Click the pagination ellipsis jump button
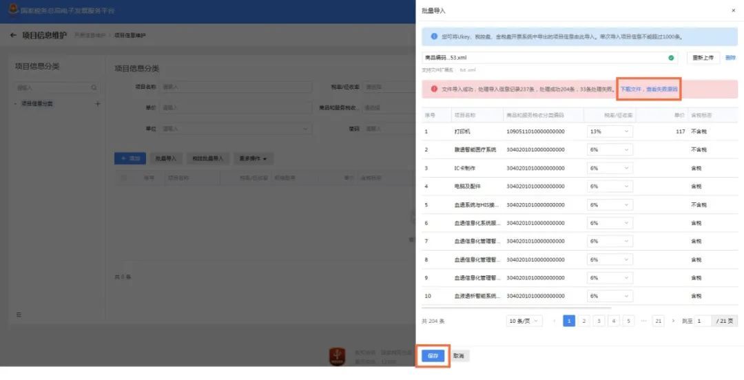 click(643, 321)
